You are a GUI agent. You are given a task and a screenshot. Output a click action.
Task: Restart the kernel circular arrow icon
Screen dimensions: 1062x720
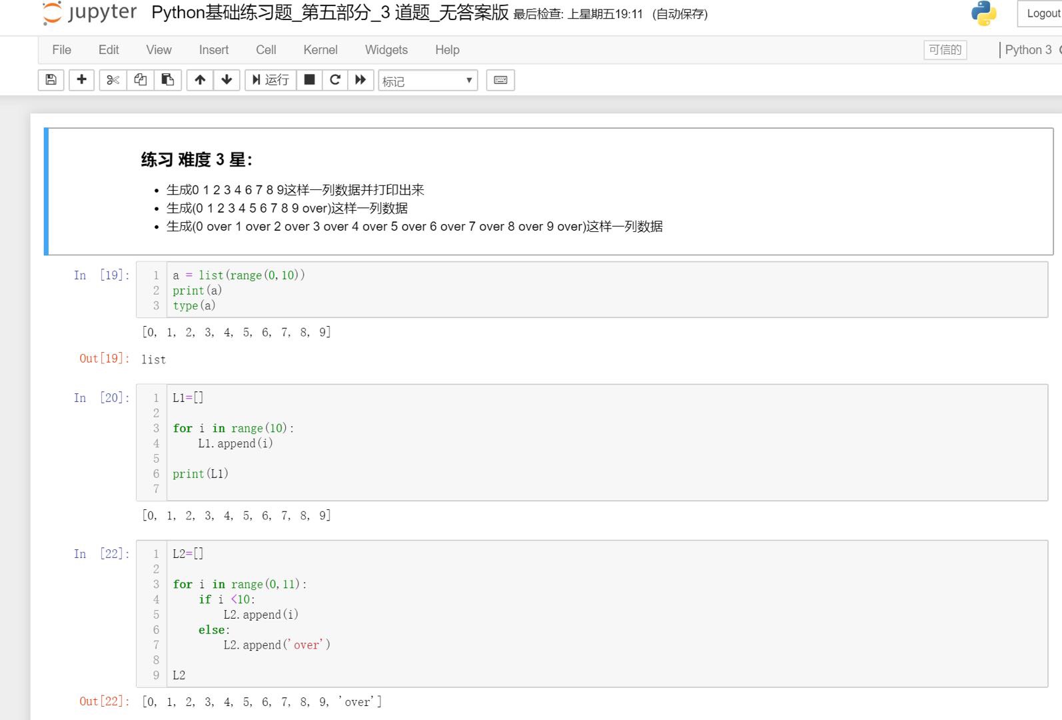(335, 80)
